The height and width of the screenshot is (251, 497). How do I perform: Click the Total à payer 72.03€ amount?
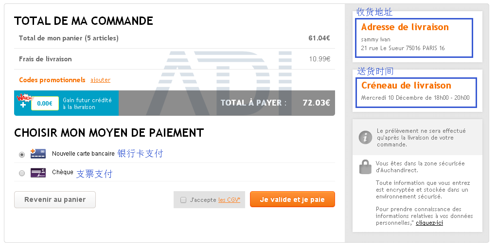tap(316, 103)
